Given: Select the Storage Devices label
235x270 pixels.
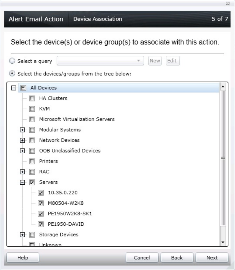Looking at the screenshot, I should click(58, 235).
